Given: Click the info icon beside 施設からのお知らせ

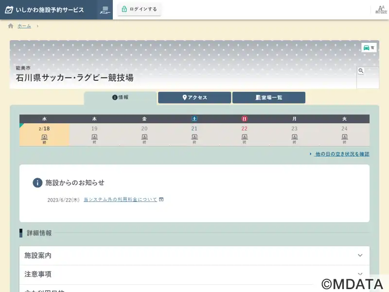Looking at the screenshot, I should pos(37,183).
